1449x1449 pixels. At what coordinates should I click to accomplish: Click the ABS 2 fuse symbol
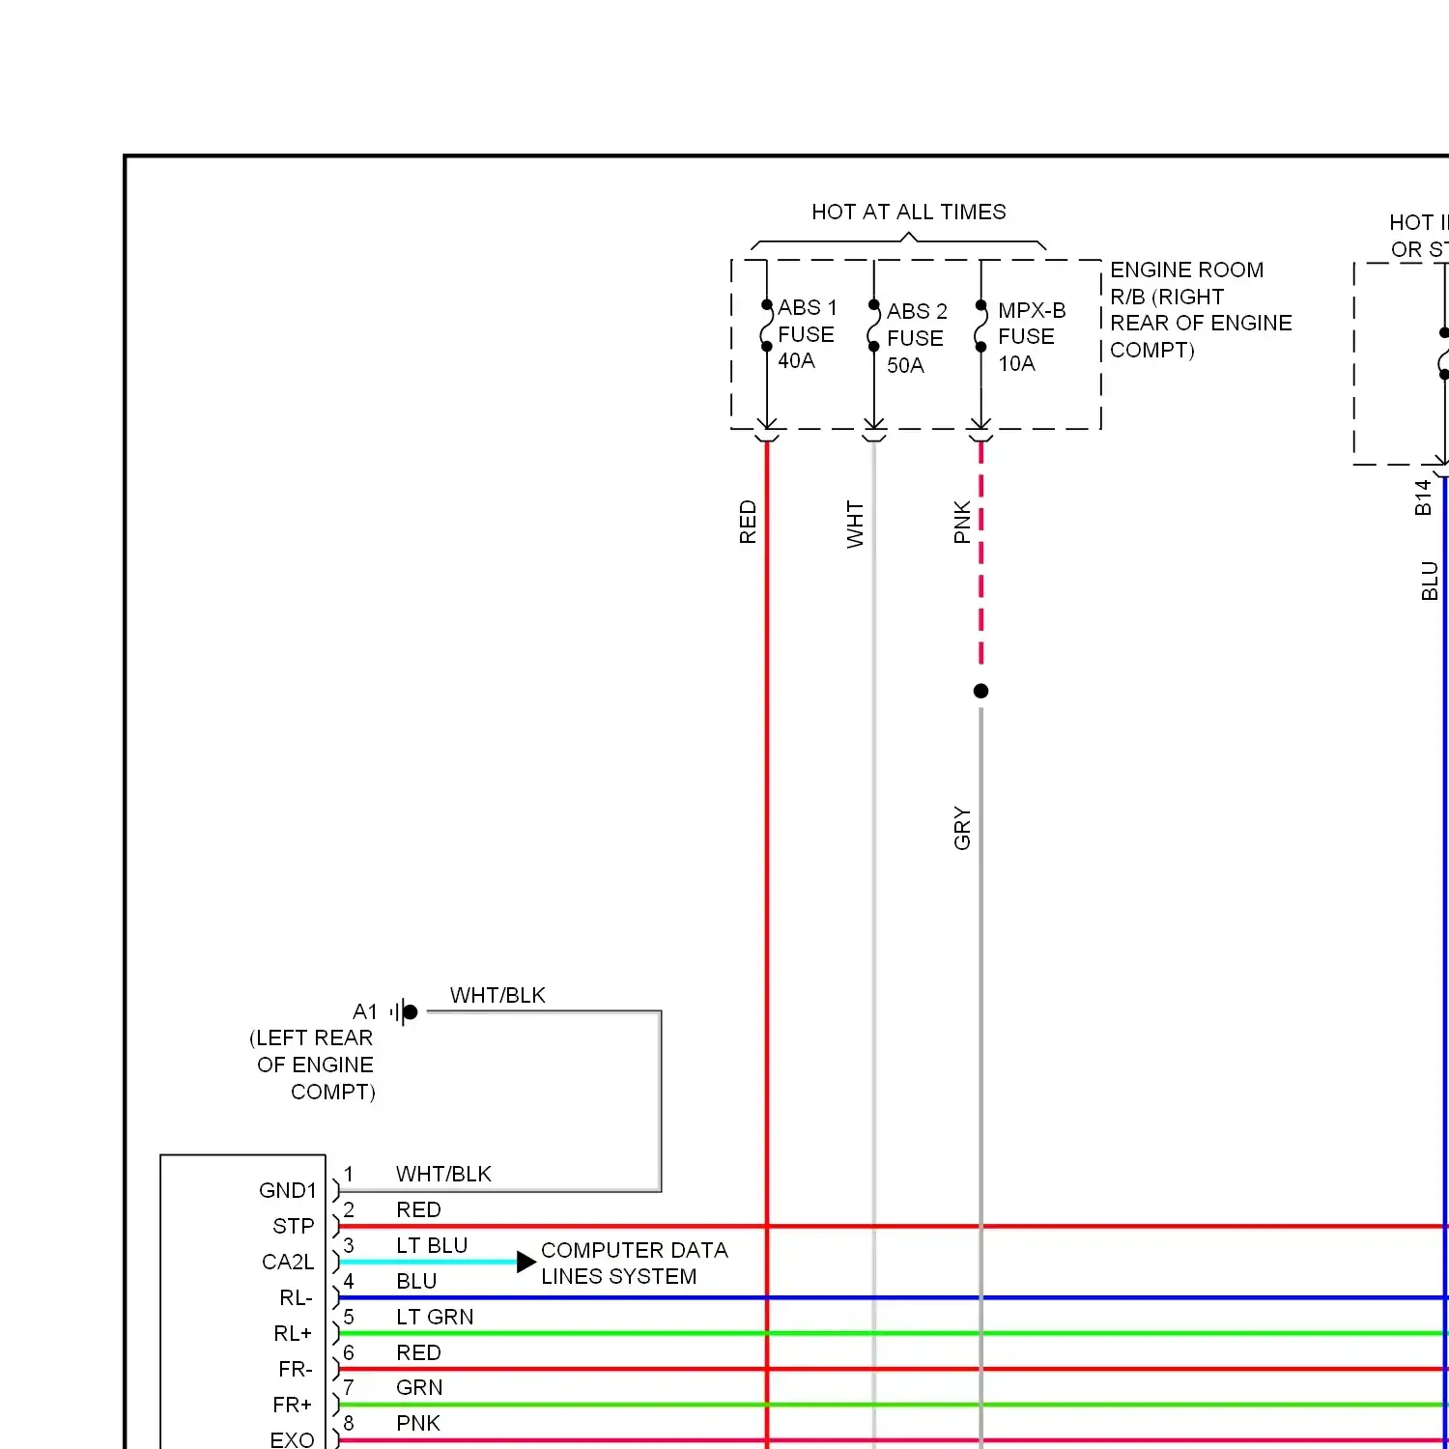tap(873, 326)
